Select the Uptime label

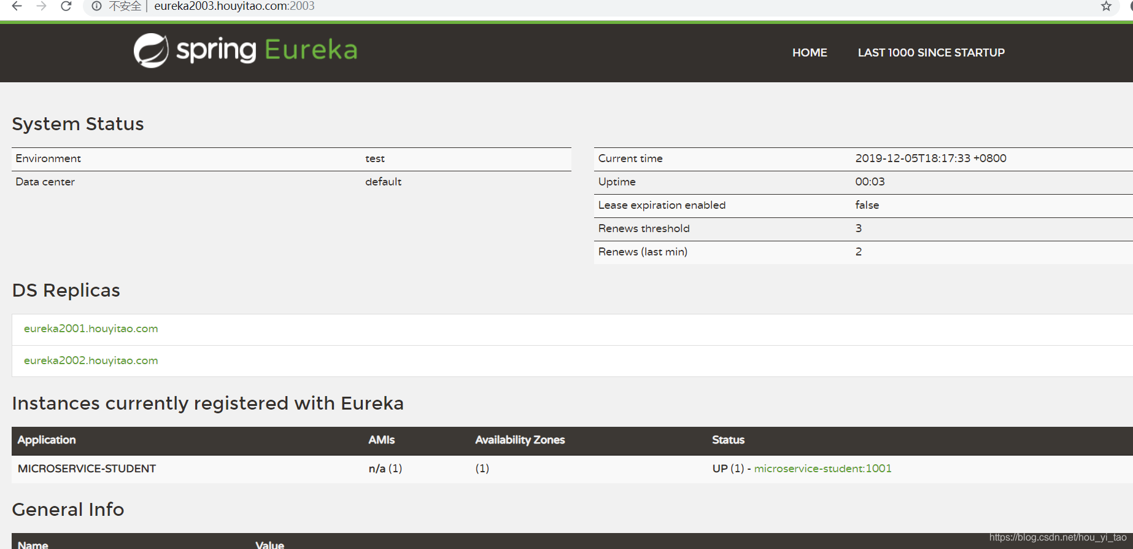point(617,182)
